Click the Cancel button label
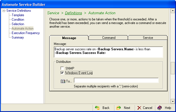 click(147, 108)
